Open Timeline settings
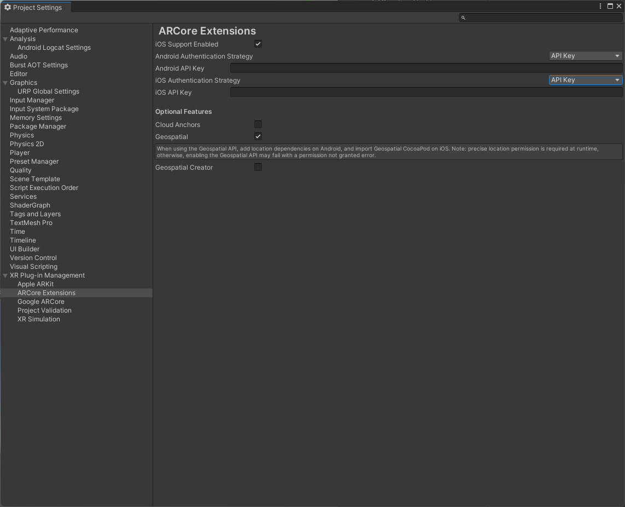 coord(23,241)
